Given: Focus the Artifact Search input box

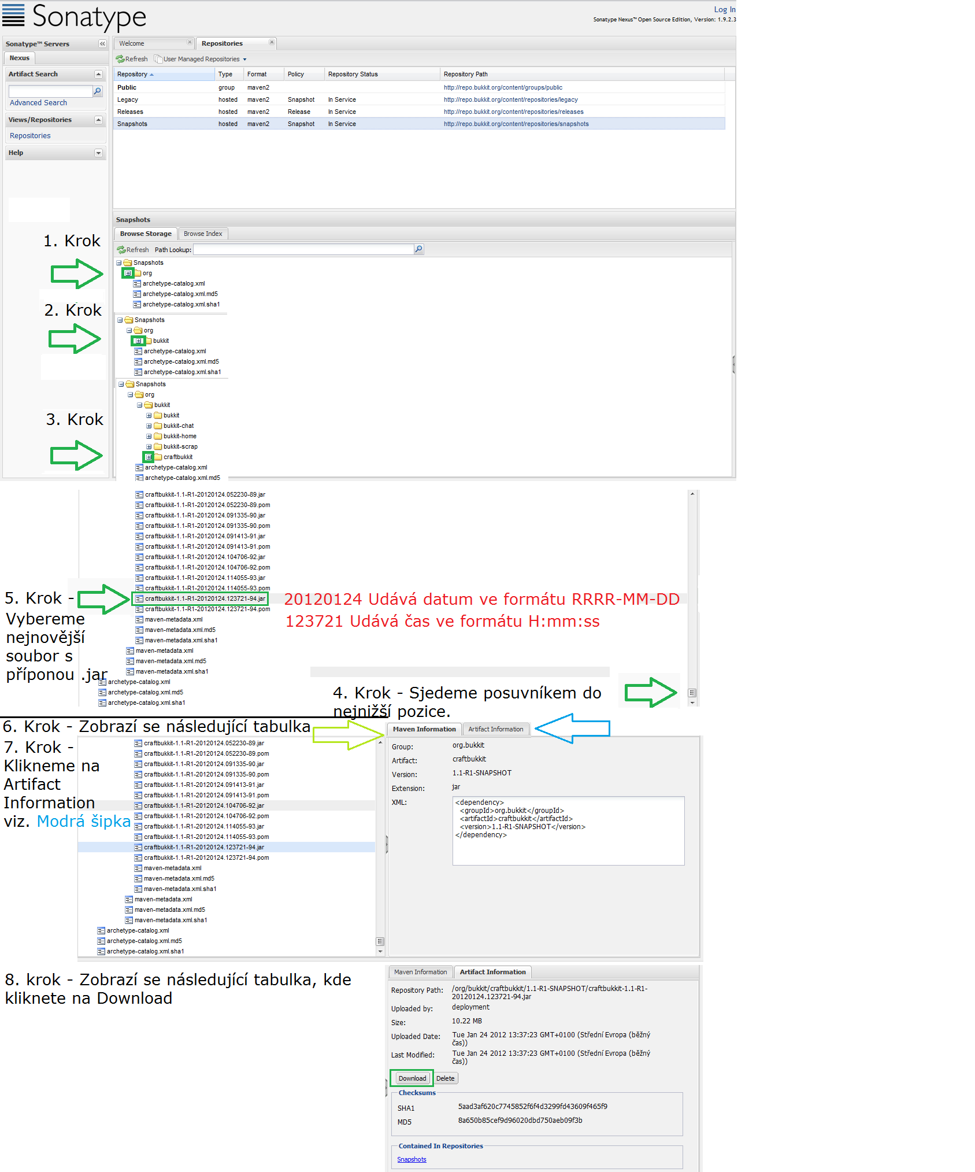Looking at the screenshot, I should (x=50, y=91).
